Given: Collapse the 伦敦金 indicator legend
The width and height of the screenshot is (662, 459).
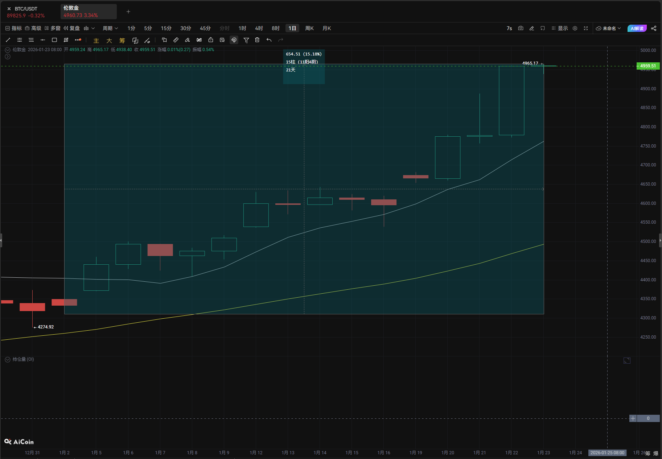Looking at the screenshot, I should tap(7, 50).
